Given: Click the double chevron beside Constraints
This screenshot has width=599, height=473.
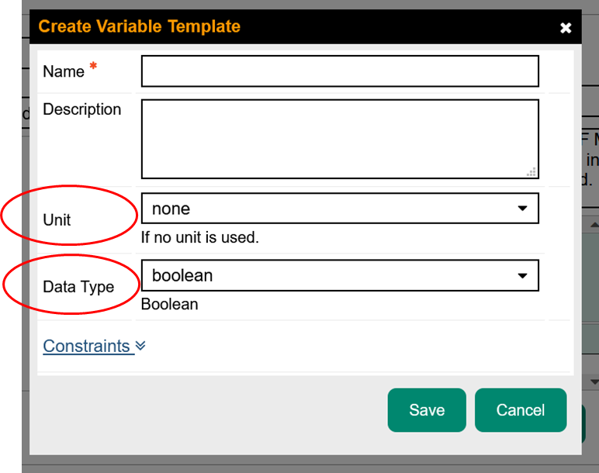Looking at the screenshot, I should (x=140, y=346).
